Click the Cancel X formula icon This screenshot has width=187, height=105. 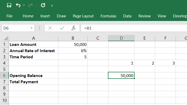50,28
